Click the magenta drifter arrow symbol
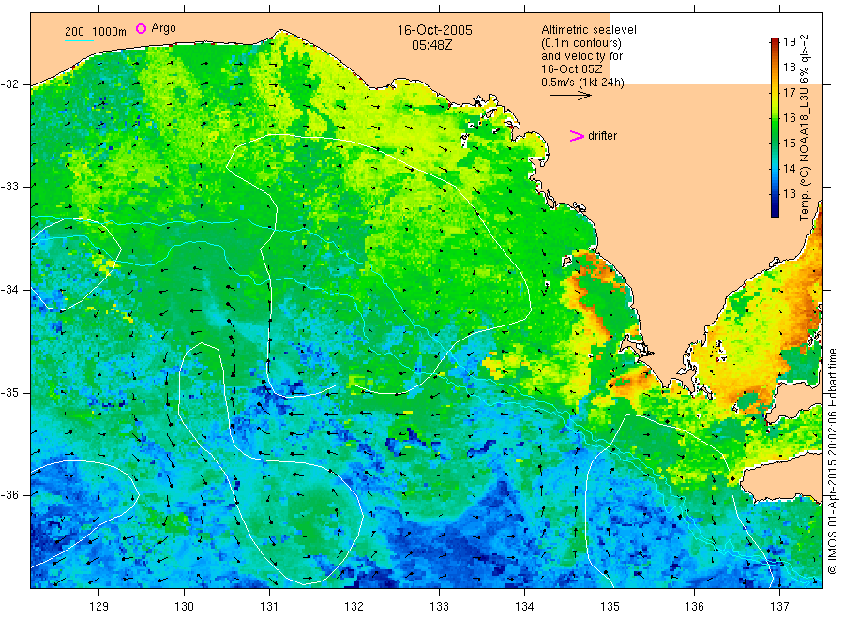This screenshot has height=619, width=844. click(577, 136)
